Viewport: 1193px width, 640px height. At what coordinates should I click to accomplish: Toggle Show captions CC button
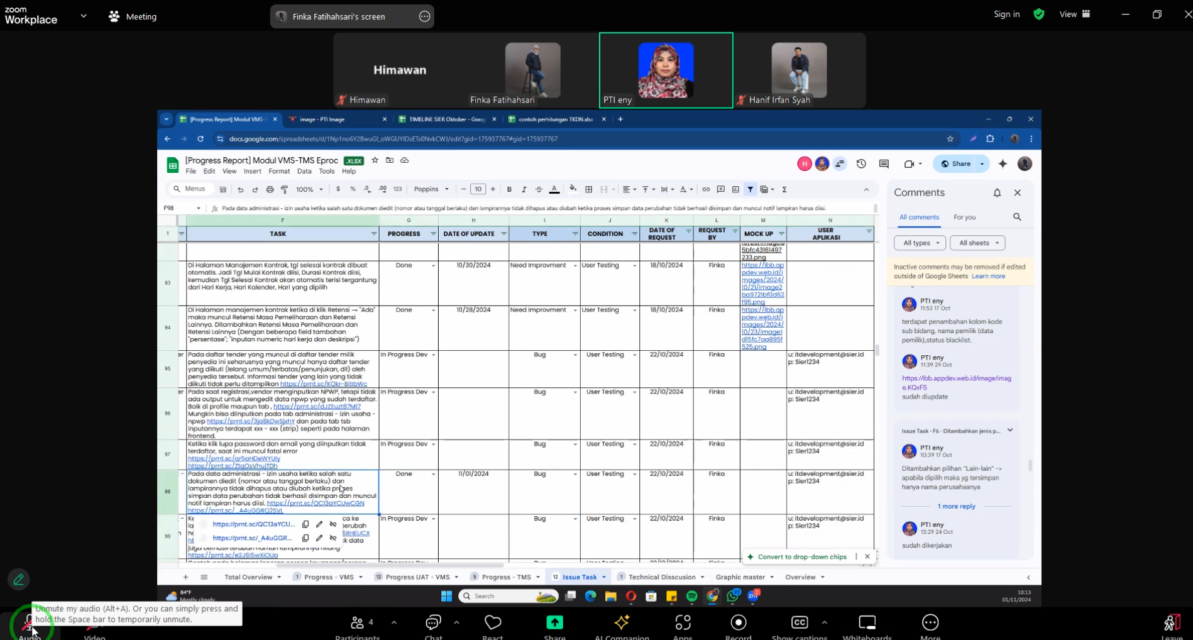coord(799,622)
